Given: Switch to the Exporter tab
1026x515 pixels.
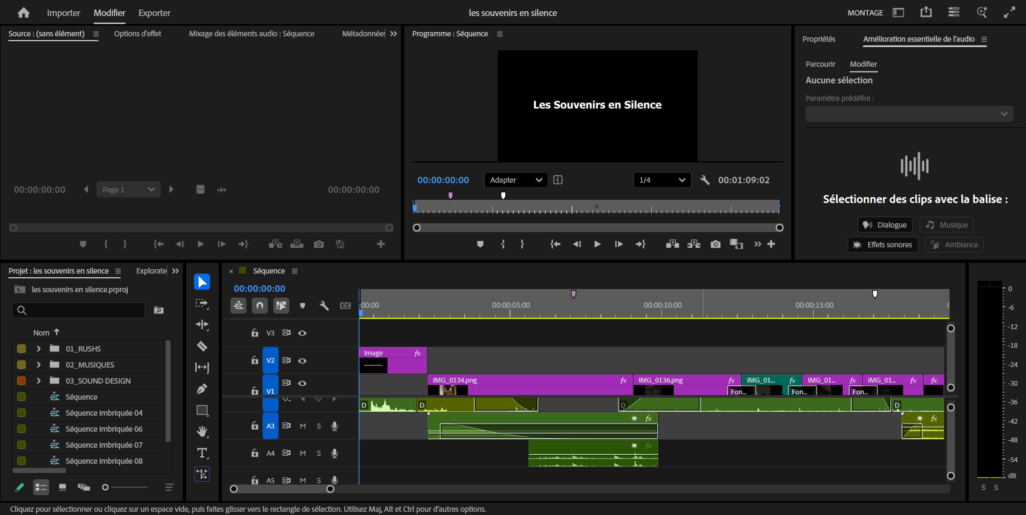Looking at the screenshot, I should coord(154,13).
